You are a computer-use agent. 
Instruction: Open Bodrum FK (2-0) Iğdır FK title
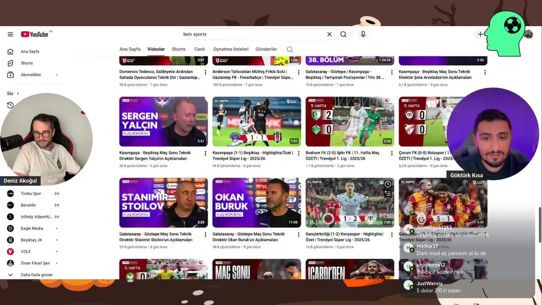coord(343,155)
